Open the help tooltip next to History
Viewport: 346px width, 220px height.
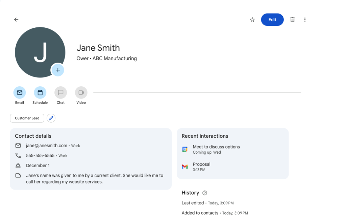coord(204,193)
